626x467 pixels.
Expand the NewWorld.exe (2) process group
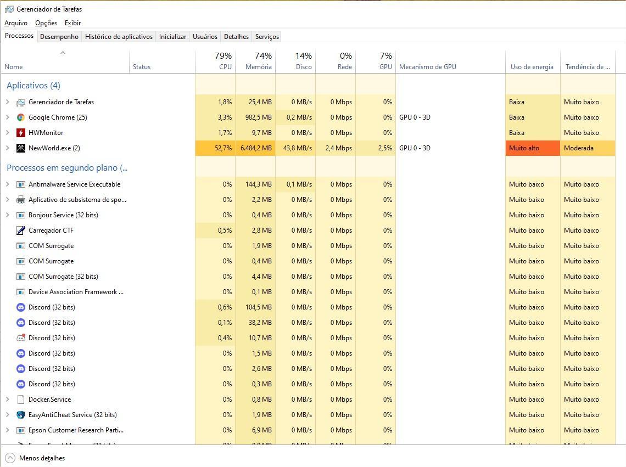[7, 148]
